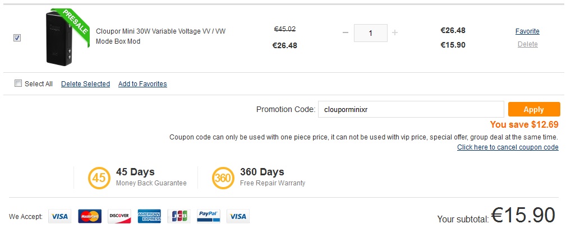
Task: Click the VISA icon next to MasterCard
Action: [x=59, y=216]
